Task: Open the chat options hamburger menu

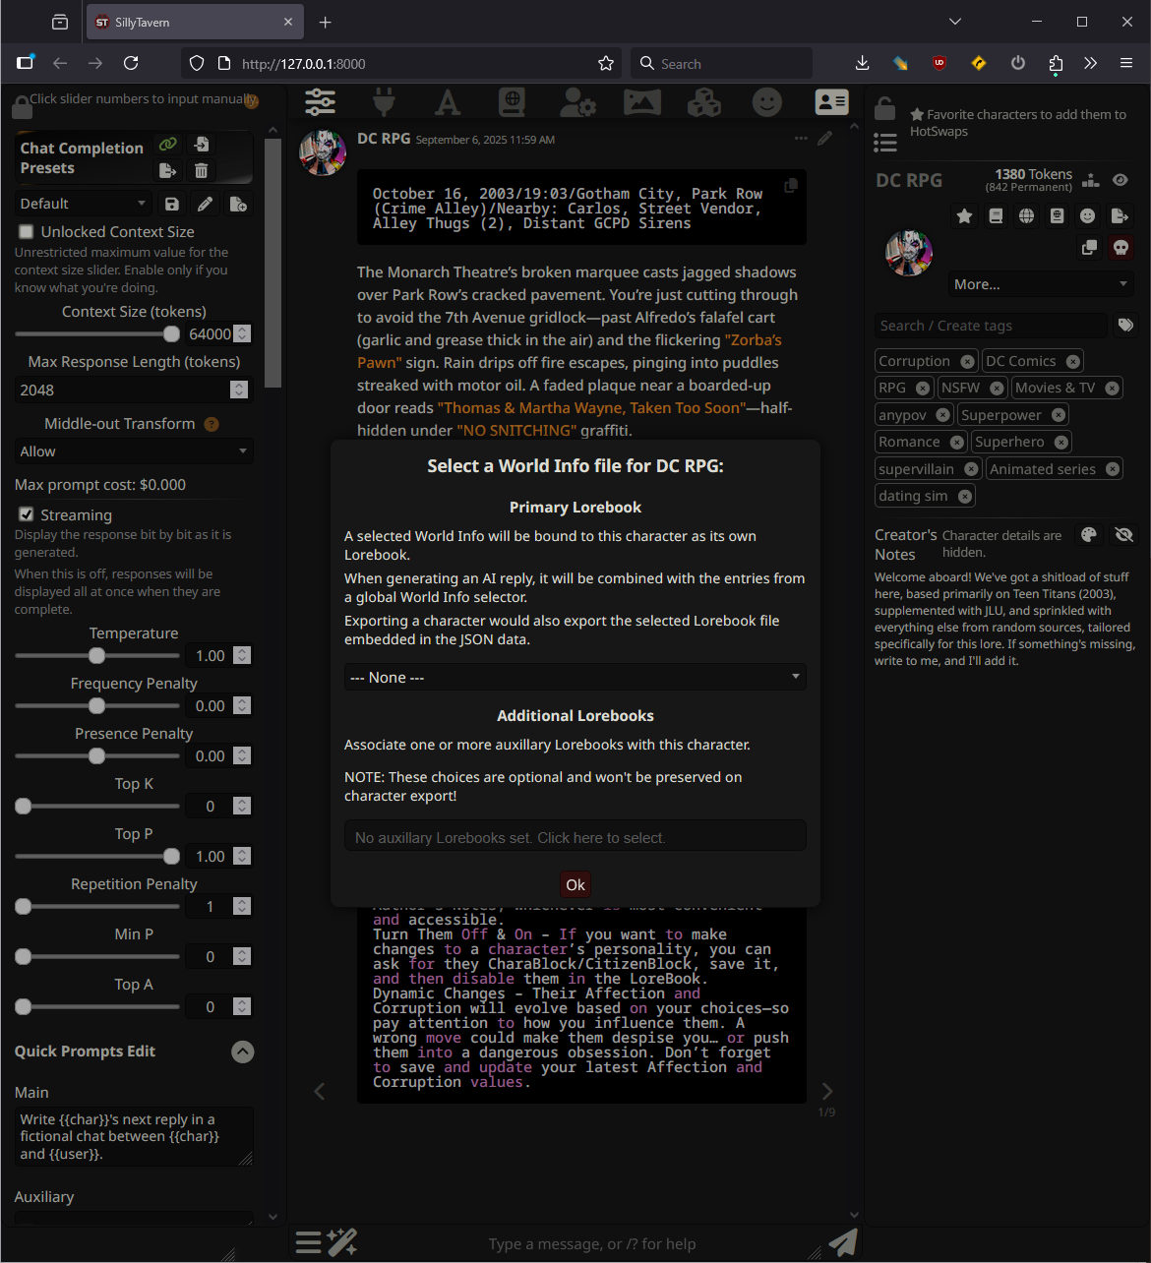Action: [x=309, y=1242]
